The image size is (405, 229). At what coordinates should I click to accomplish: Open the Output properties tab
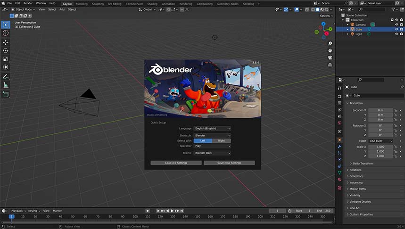coord(339,103)
